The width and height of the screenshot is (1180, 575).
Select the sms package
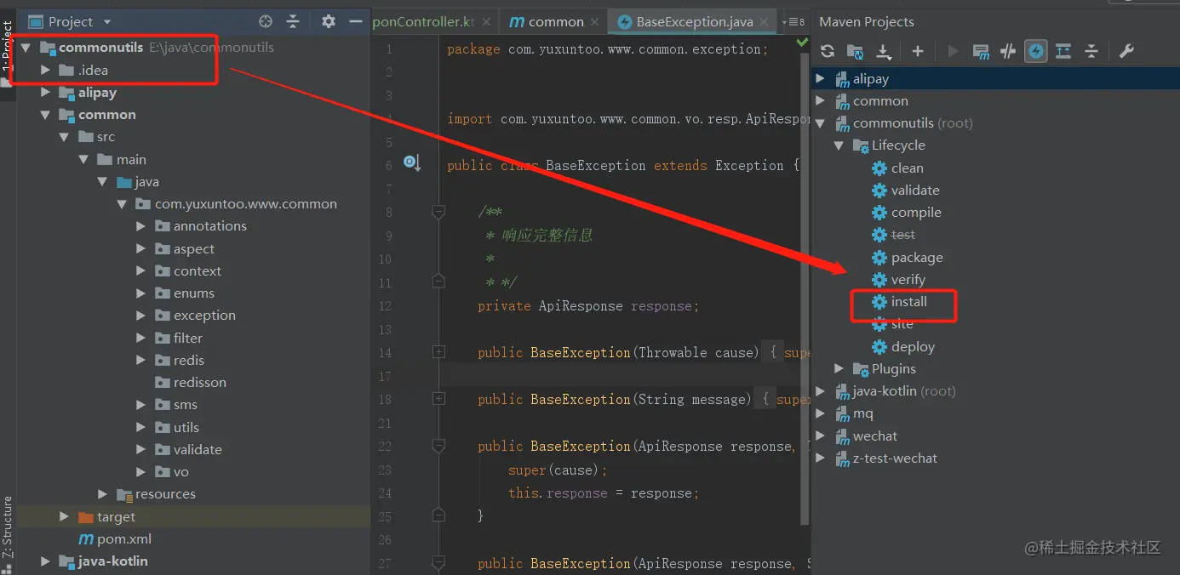(176, 405)
